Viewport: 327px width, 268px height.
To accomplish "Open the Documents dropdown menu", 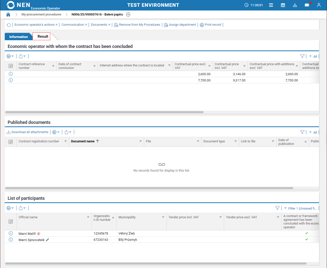I will pyautogui.click(x=100, y=25).
